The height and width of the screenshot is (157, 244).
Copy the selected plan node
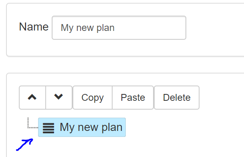(93, 98)
